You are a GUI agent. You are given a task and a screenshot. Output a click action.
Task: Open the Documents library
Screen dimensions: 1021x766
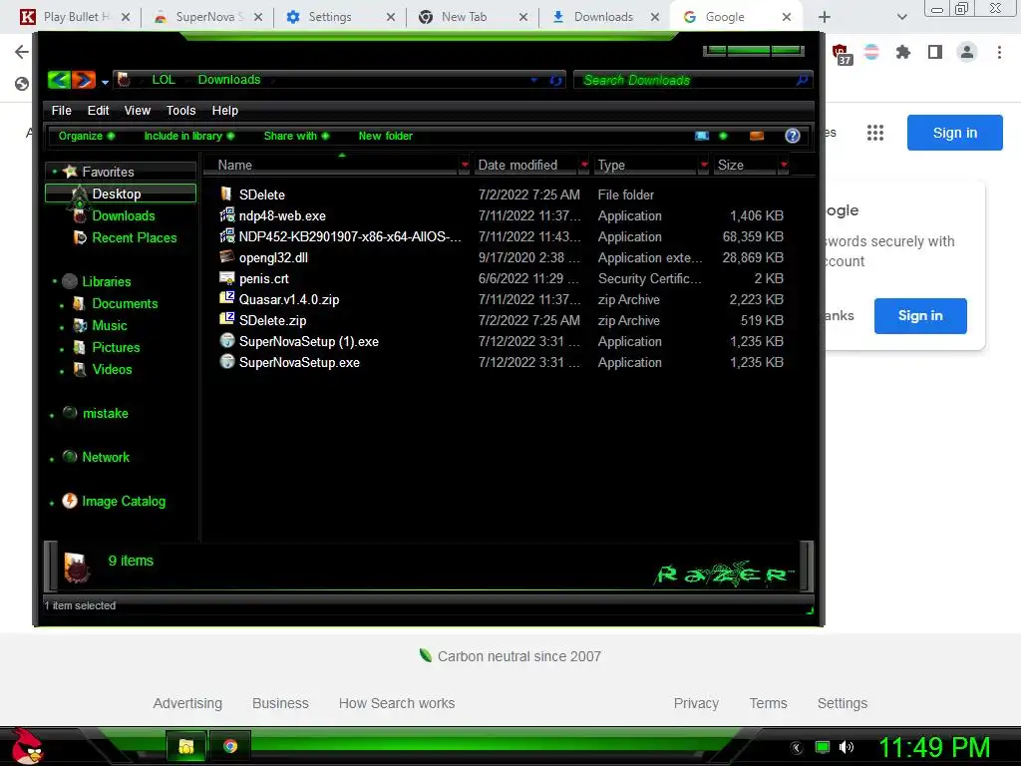(x=125, y=303)
